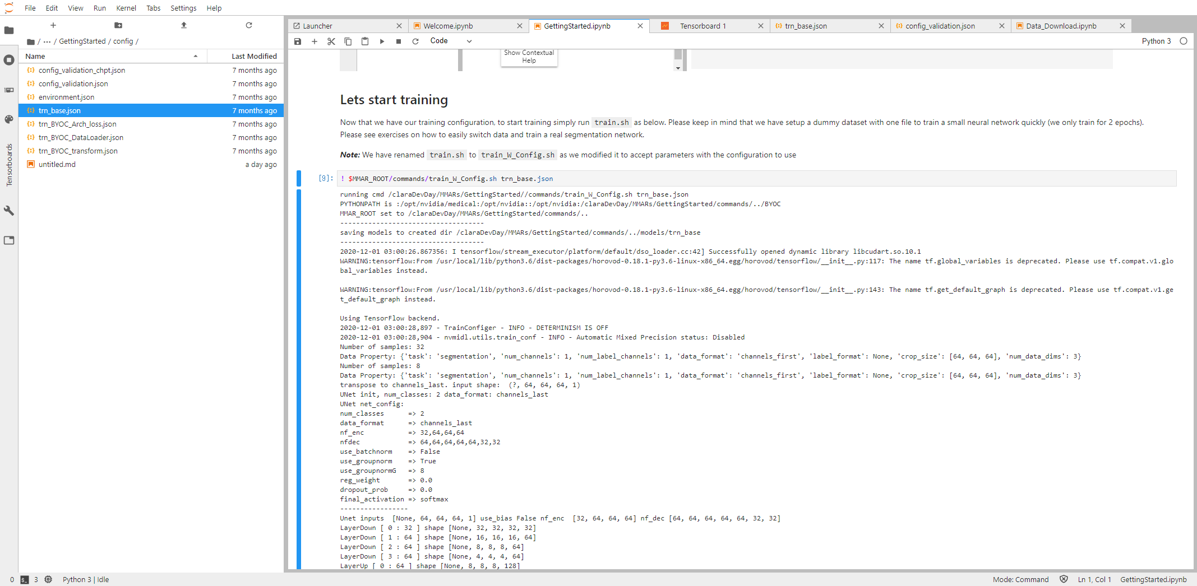
Task: Insert a cell below with plus icon
Action: [315, 41]
